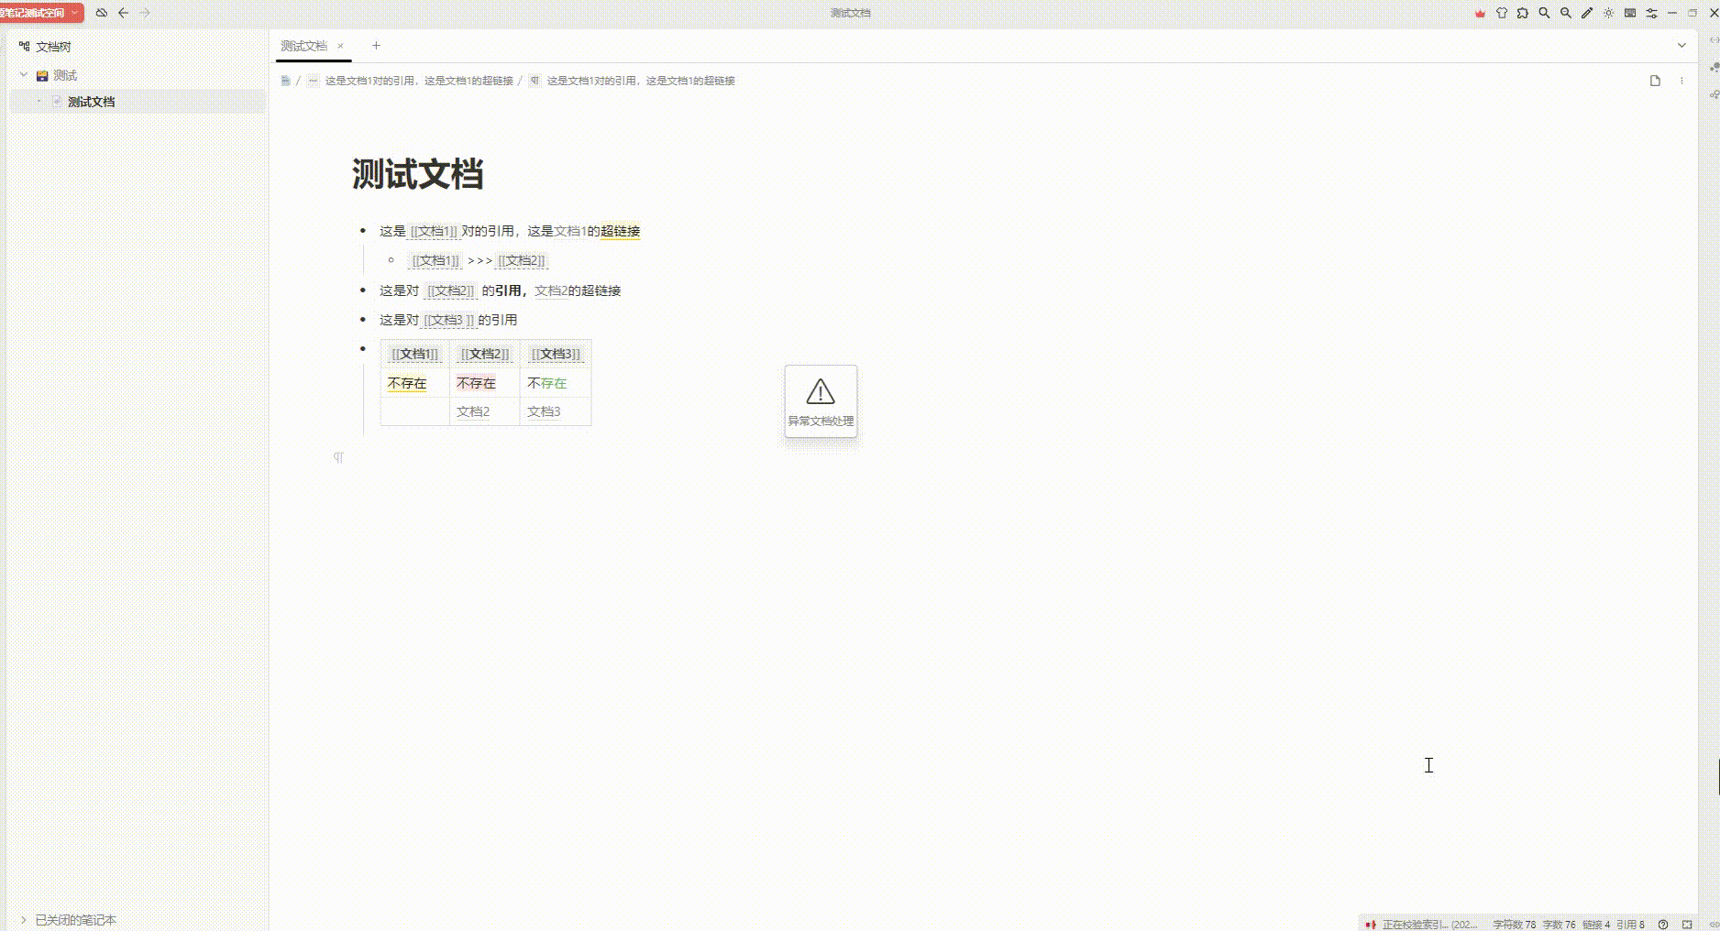1720x931 pixels.
Task: Open help via the question mark in the status bar
Action: pyautogui.click(x=1663, y=924)
